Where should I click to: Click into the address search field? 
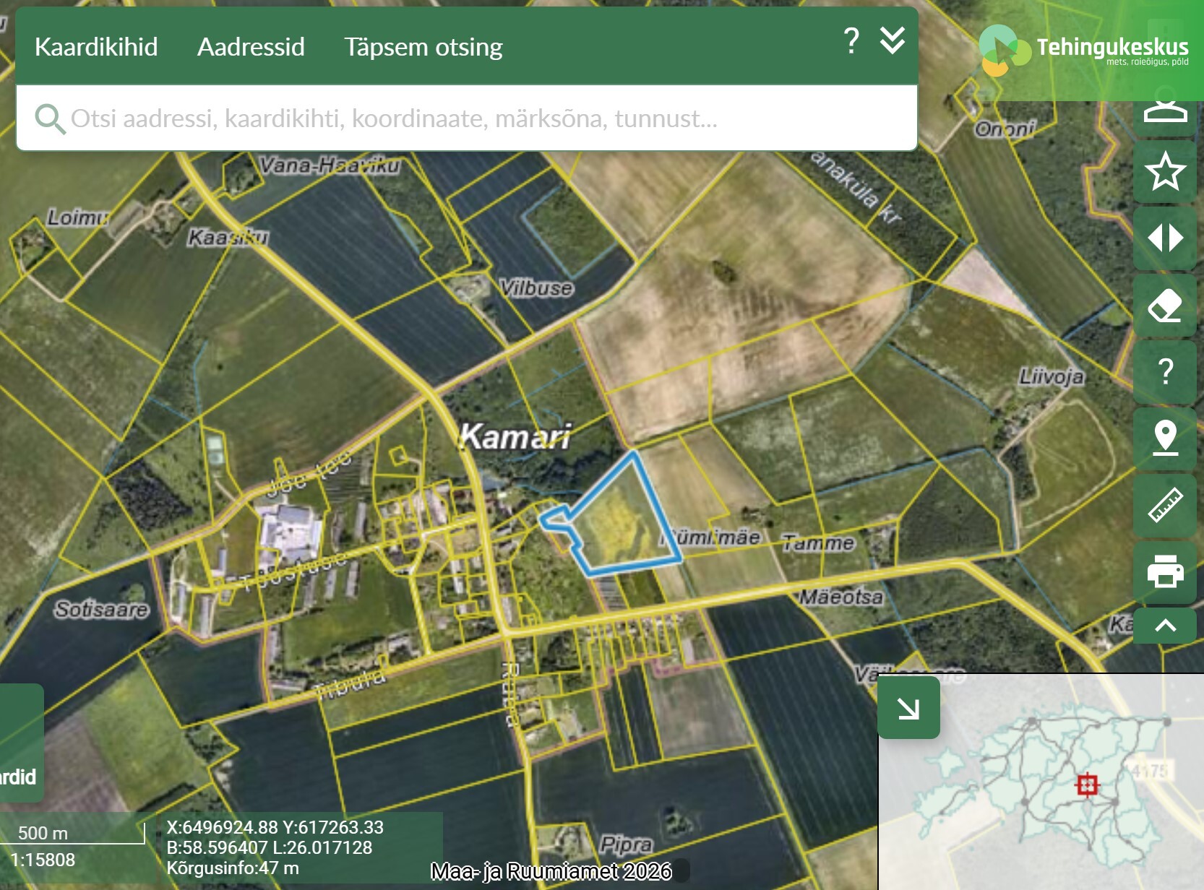tap(463, 118)
